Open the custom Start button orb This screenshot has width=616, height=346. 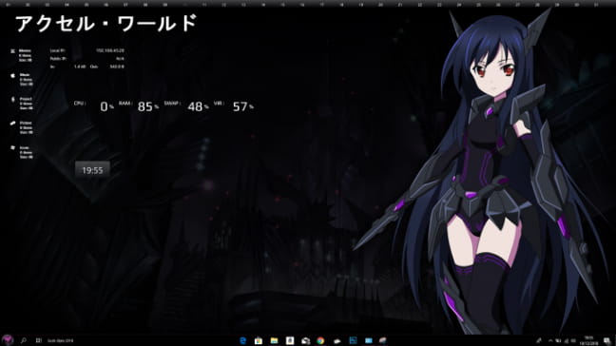click(x=8, y=339)
